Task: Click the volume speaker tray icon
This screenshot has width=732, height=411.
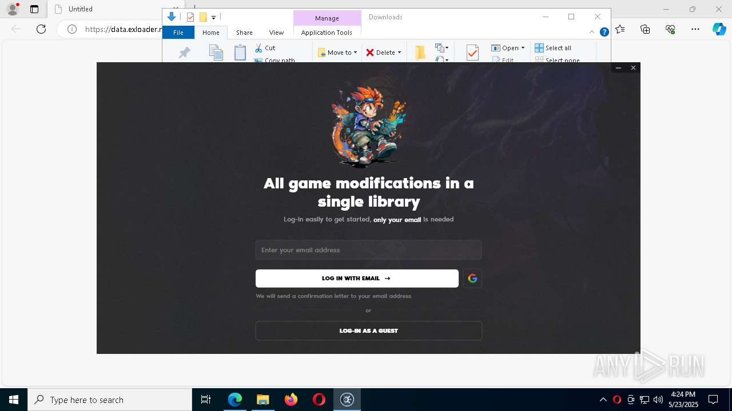Action: coord(658,400)
